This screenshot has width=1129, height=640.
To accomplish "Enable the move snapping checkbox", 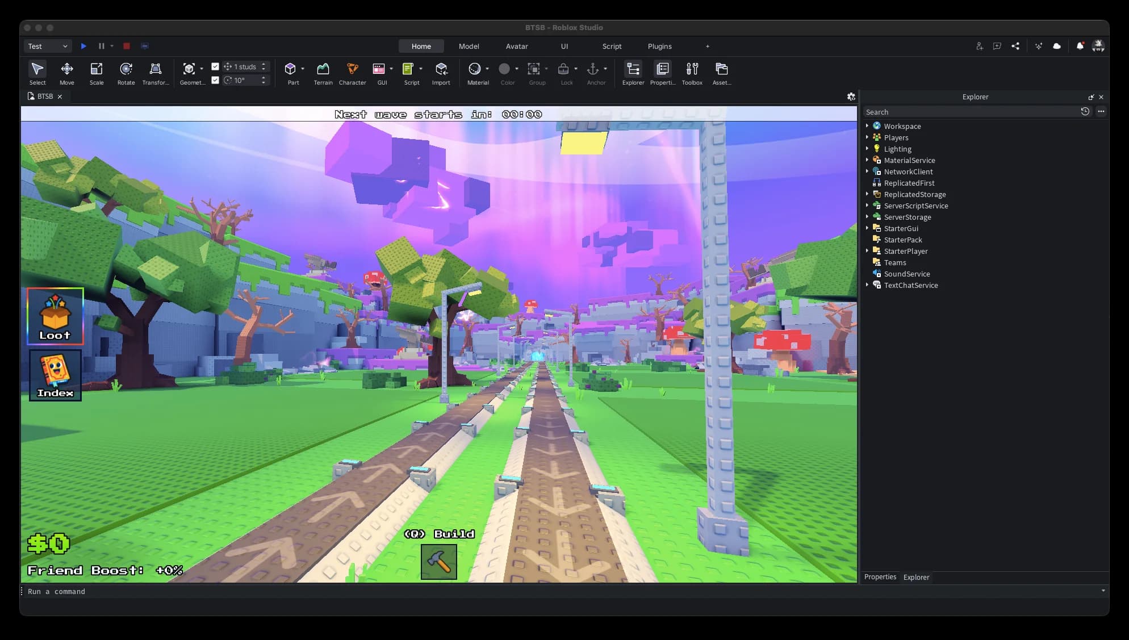I will click(x=215, y=66).
